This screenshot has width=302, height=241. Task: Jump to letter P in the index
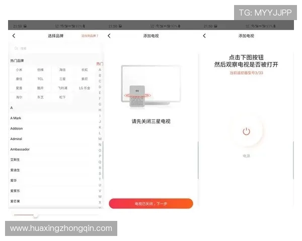coord(100,156)
